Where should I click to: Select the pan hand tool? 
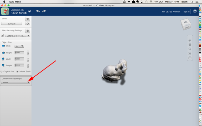coord(190,45)
